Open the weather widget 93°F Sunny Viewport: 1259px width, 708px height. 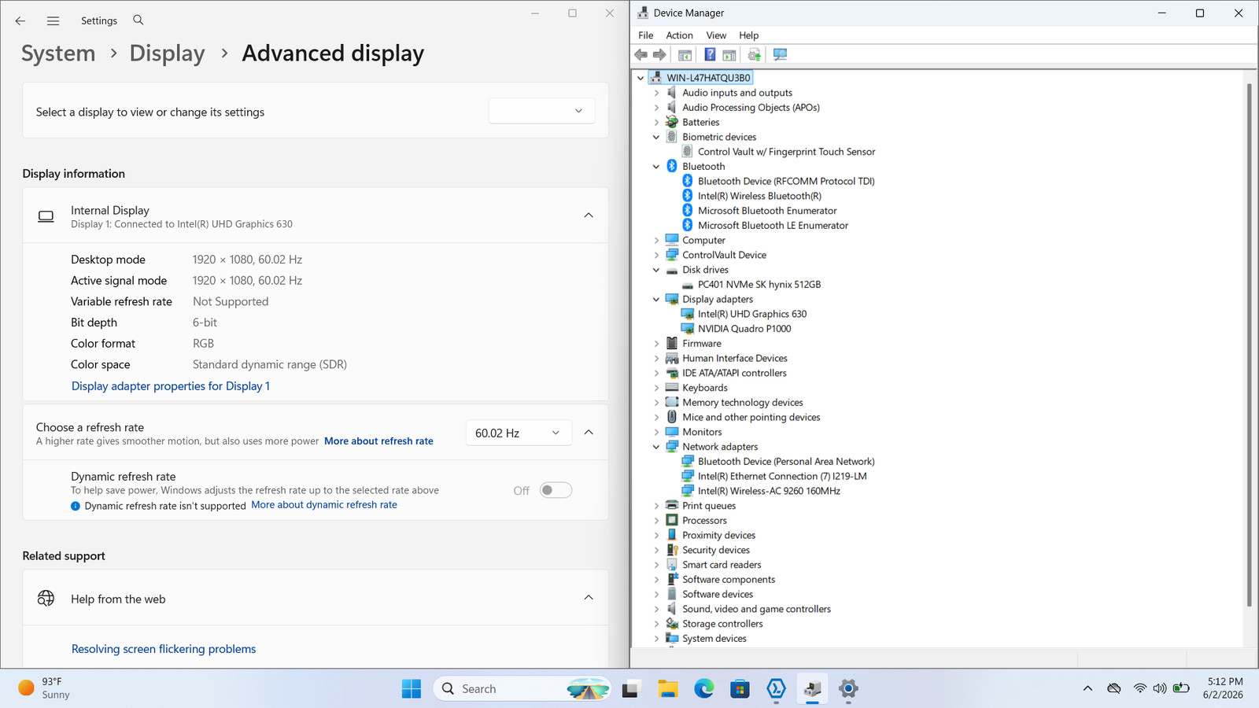pyautogui.click(x=45, y=688)
